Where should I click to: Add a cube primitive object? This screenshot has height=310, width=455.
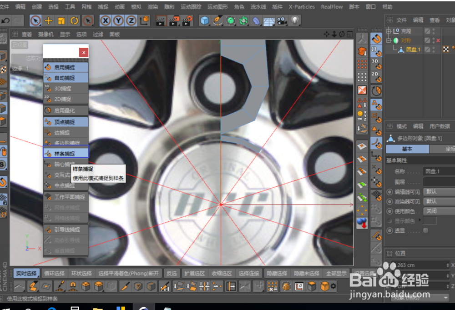click(205, 20)
